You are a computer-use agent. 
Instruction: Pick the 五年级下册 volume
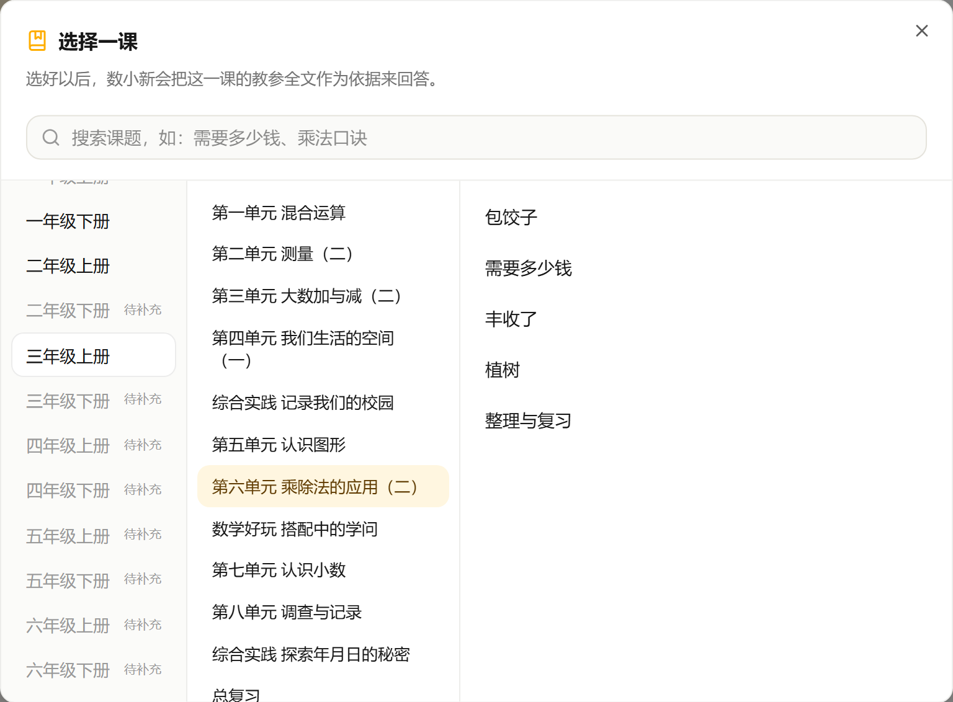coord(94,580)
